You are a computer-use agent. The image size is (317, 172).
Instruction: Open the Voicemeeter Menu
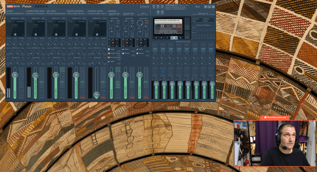pos(198,7)
